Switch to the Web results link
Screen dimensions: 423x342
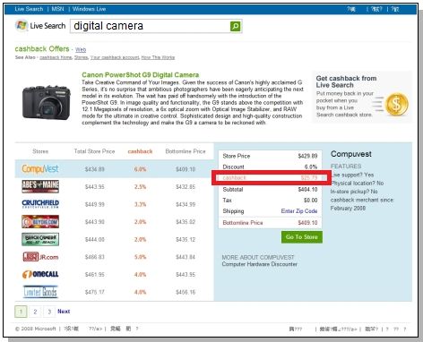coord(81,49)
